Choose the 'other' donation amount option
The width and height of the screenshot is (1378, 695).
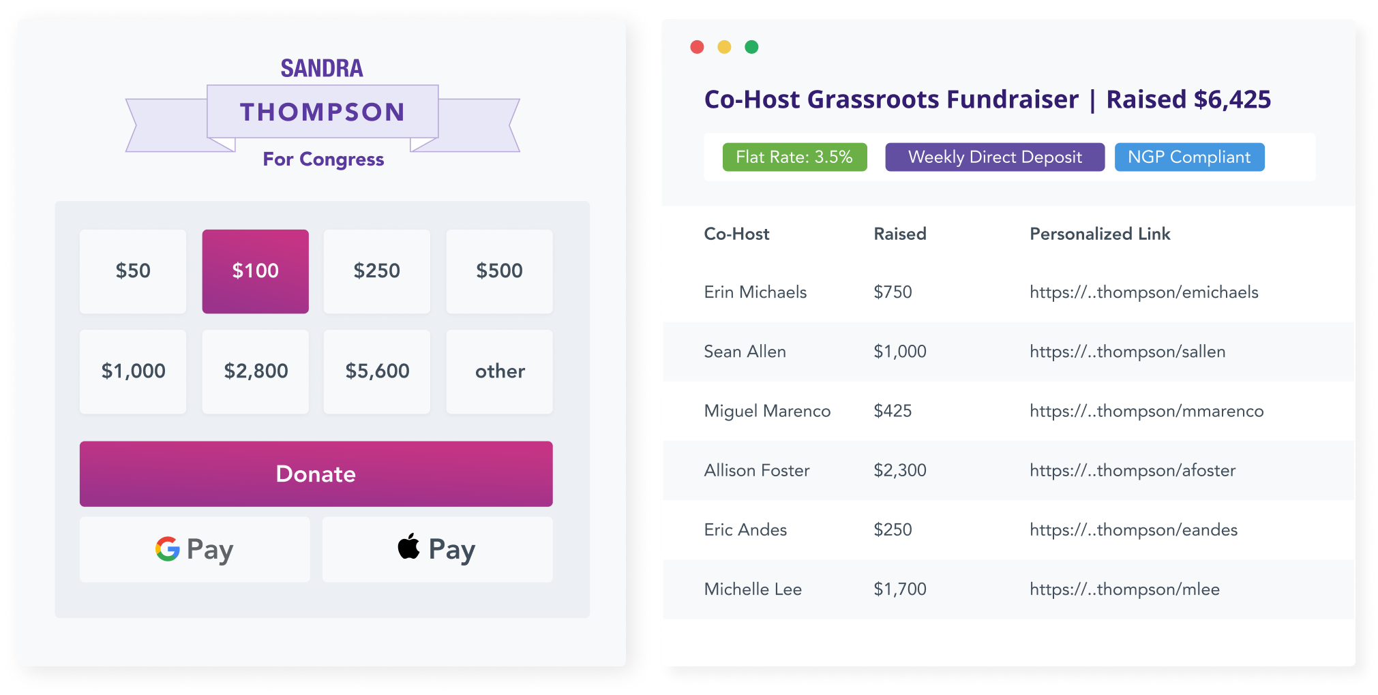point(499,371)
